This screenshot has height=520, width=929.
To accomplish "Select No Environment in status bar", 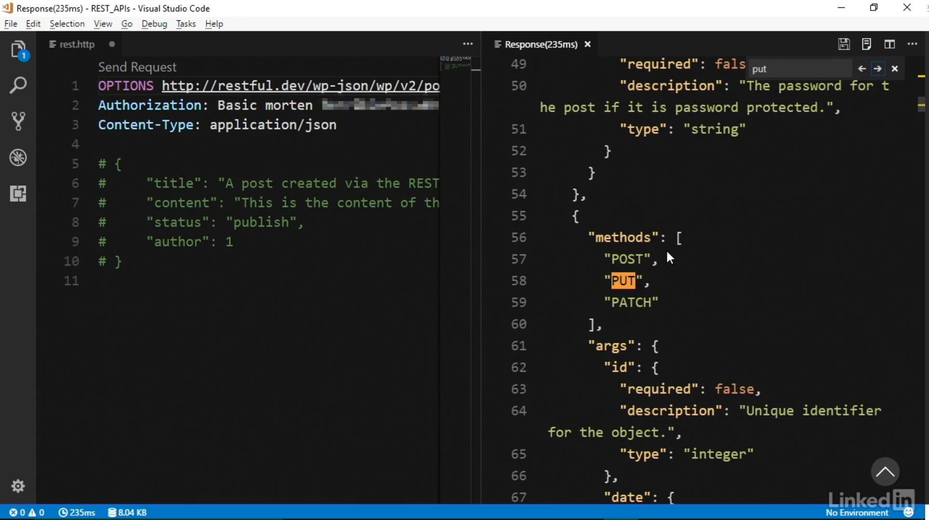I will click(857, 513).
